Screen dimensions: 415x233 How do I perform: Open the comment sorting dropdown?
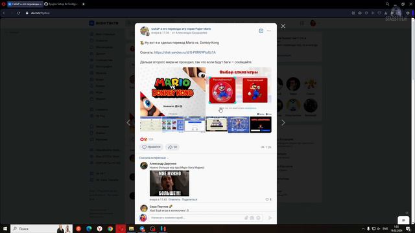pyautogui.click(x=154, y=158)
